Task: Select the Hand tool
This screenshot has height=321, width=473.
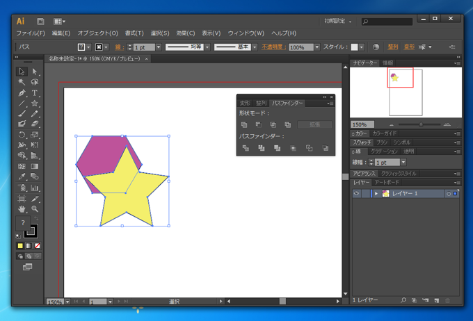Action: (x=22, y=209)
